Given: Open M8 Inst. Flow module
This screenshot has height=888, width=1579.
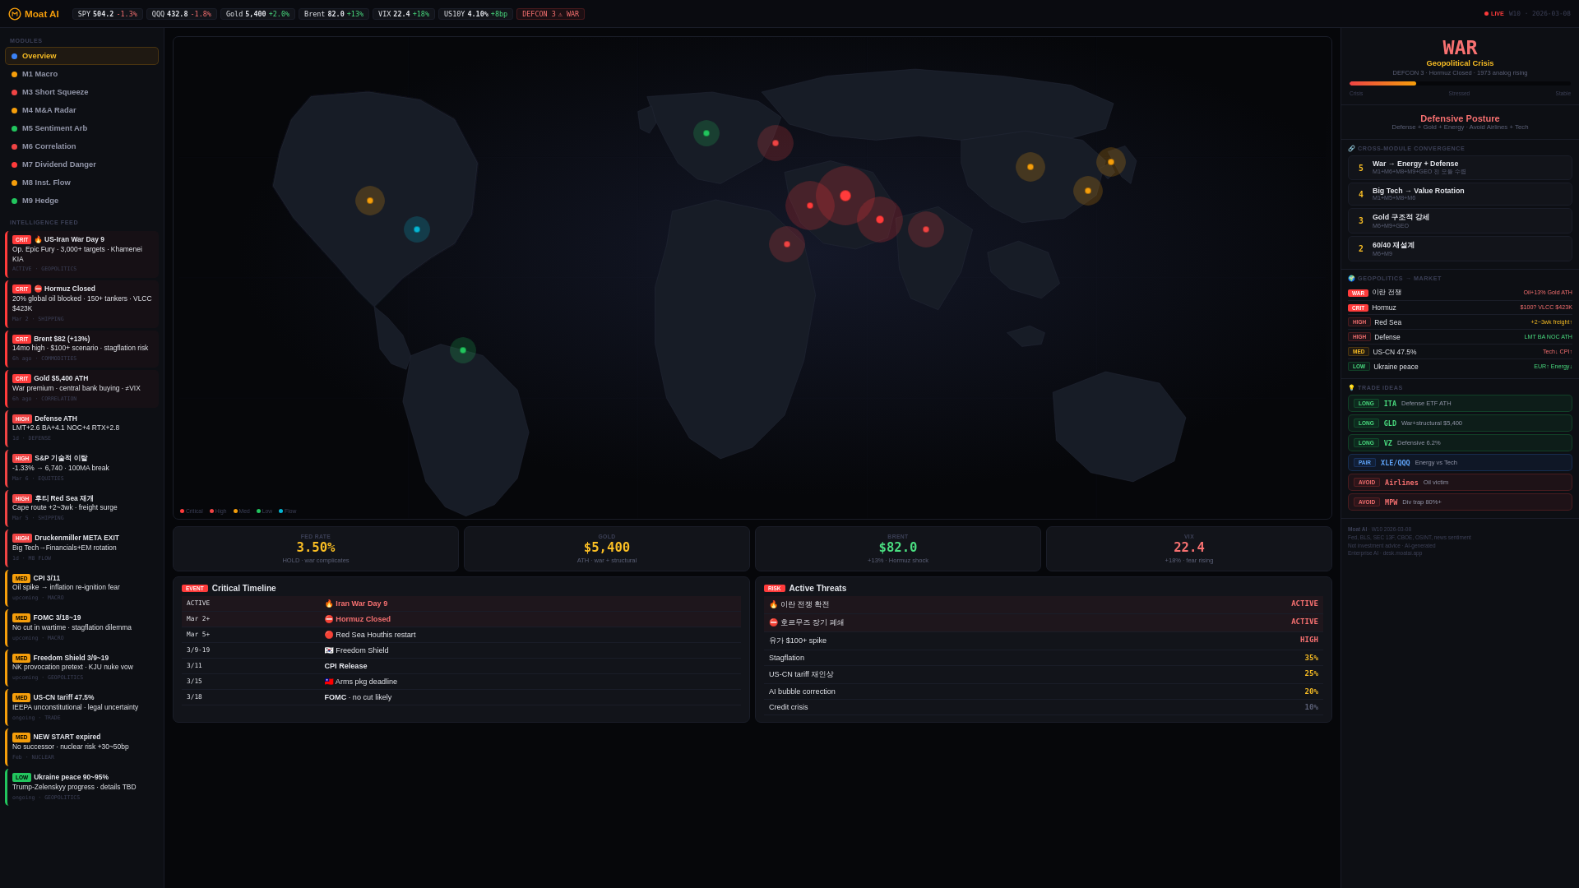Looking at the screenshot, I should click(81, 183).
